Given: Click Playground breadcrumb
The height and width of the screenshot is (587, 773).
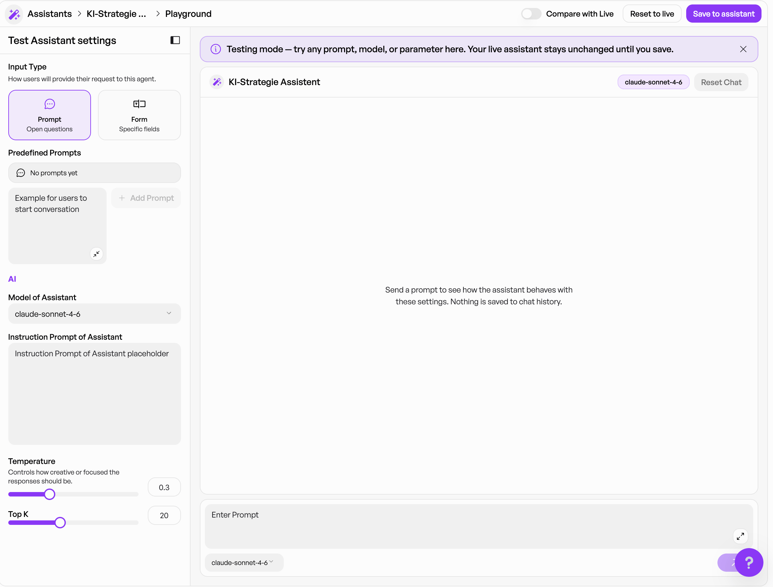Looking at the screenshot, I should click(188, 14).
